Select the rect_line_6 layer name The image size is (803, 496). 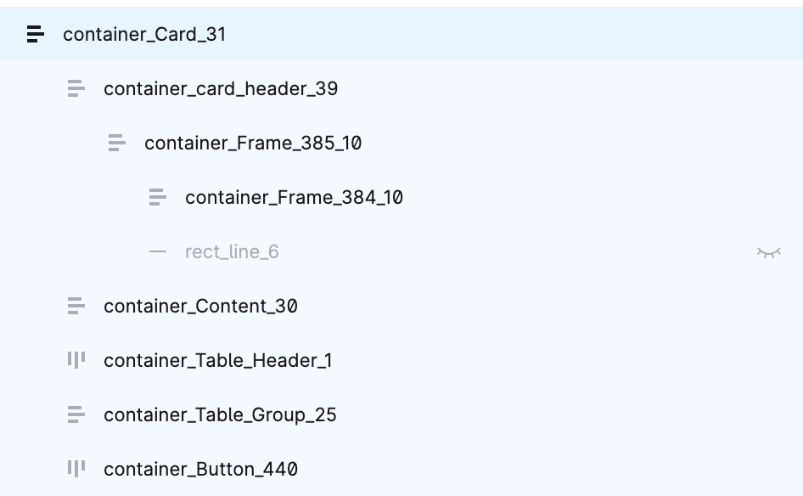click(x=232, y=251)
